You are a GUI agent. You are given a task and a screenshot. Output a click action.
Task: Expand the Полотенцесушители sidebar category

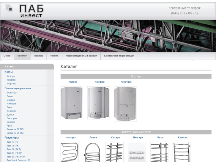18,88
